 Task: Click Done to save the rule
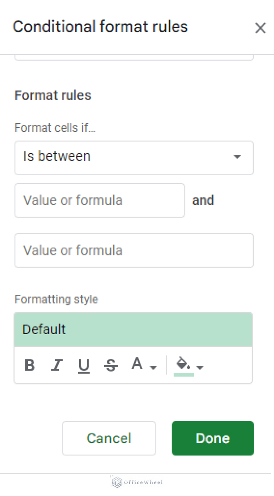pyautogui.click(x=212, y=438)
